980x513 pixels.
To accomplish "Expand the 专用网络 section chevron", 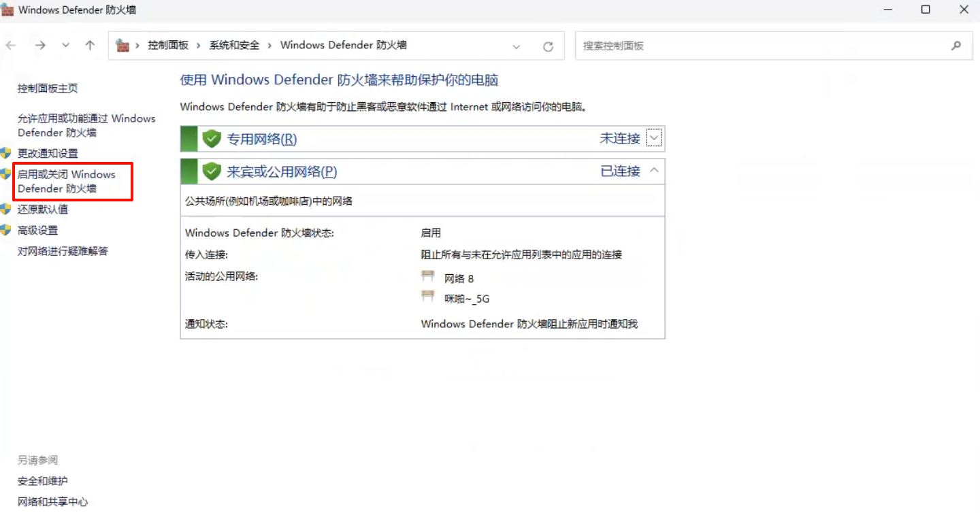I will pos(654,139).
